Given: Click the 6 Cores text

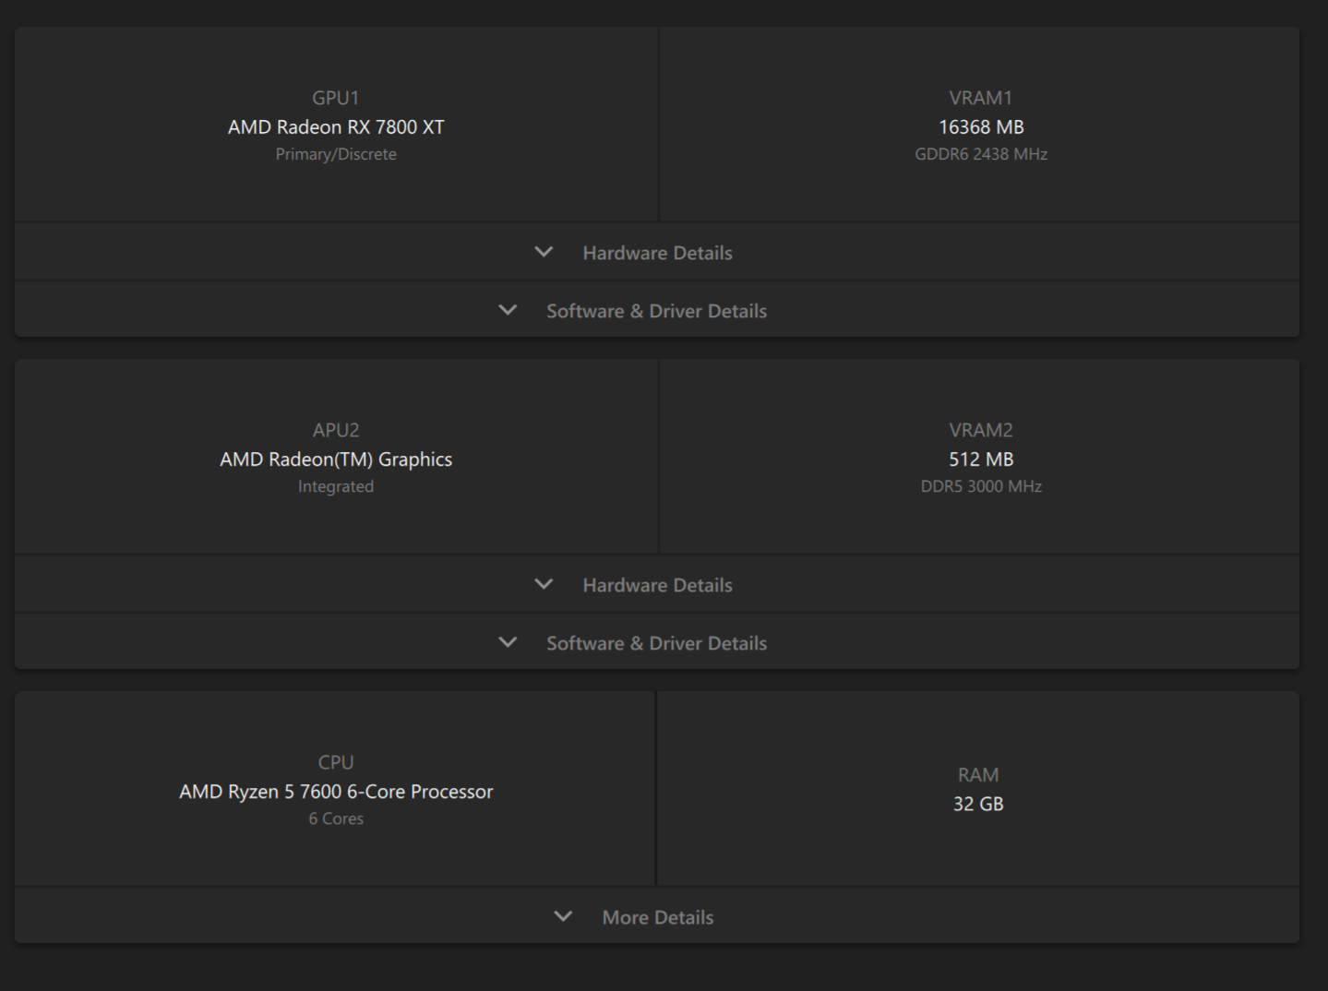Looking at the screenshot, I should click(336, 818).
